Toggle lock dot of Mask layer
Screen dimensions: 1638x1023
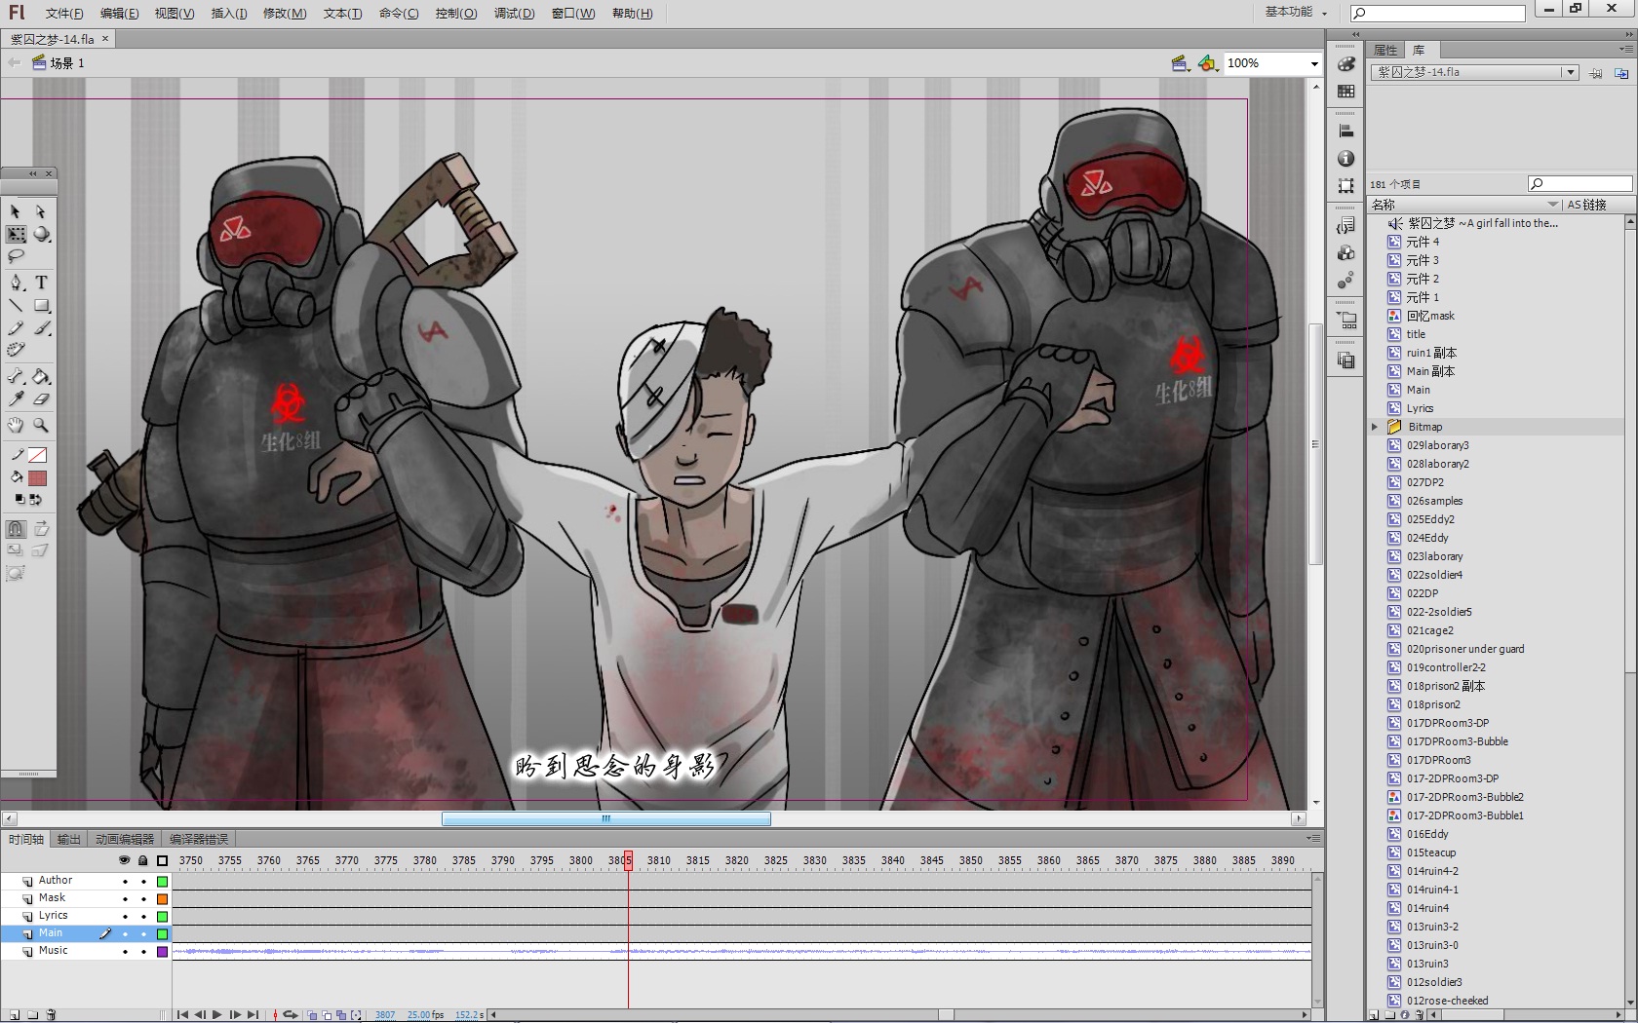pos(143,899)
